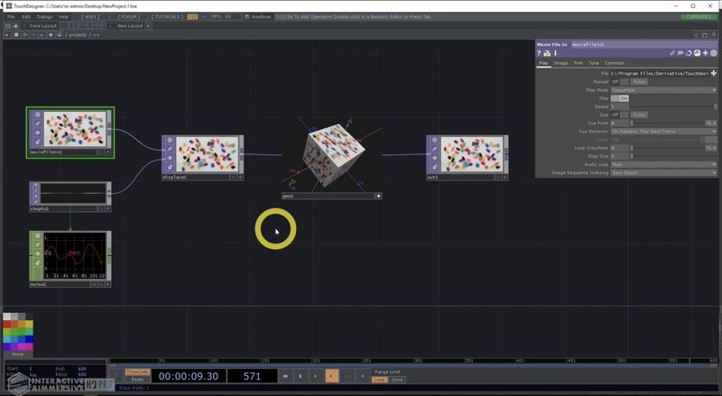Open the Dialogs menu
Viewport: 722px width, 396px height.
tap(44, 17)
